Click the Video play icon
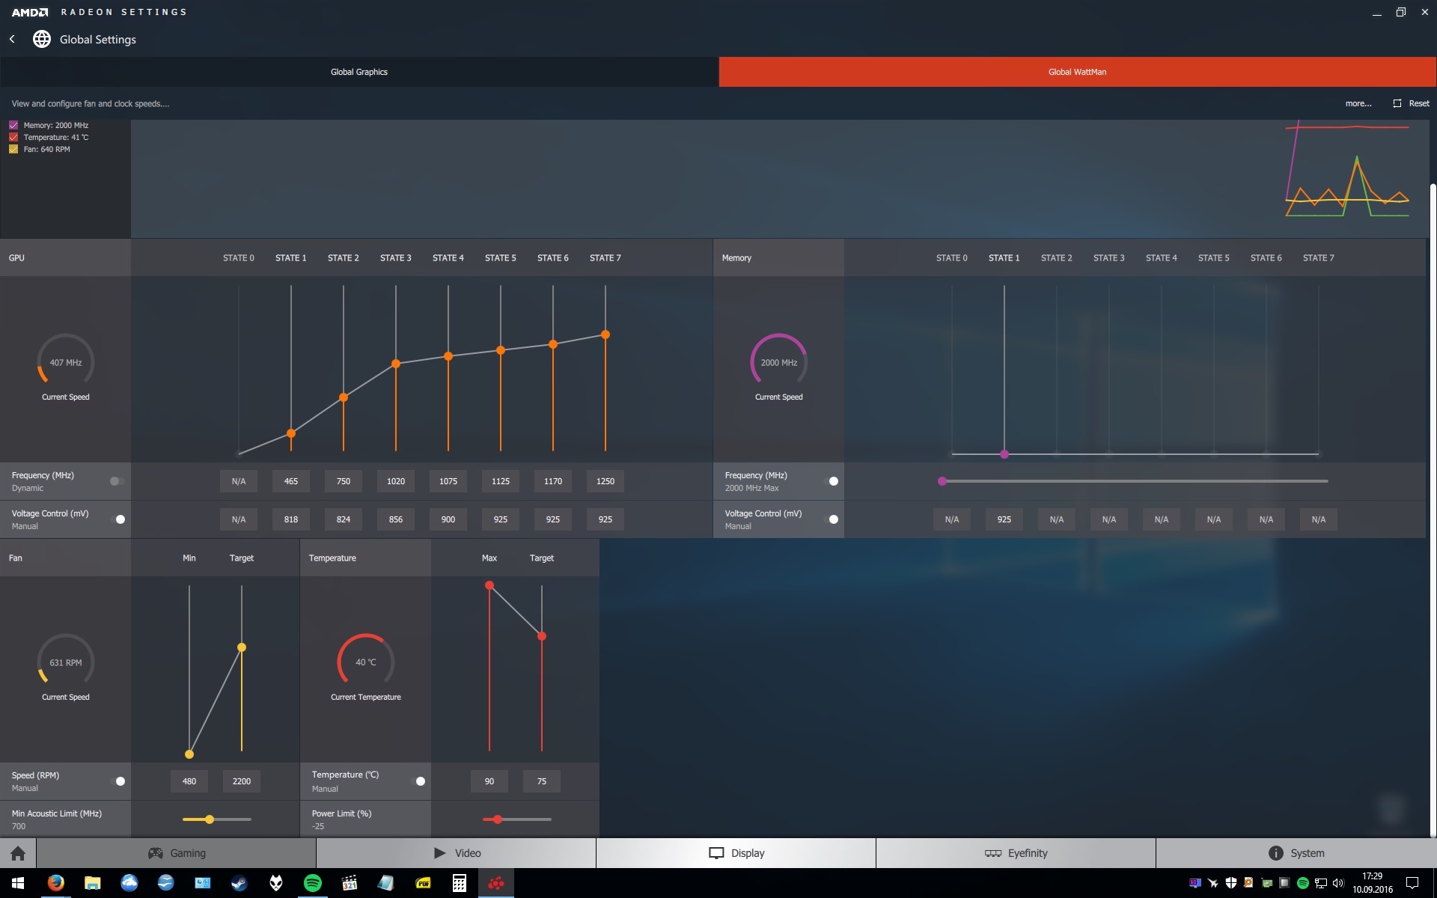The width and height of the screenshot is (1437, 898). click(440, 853)
